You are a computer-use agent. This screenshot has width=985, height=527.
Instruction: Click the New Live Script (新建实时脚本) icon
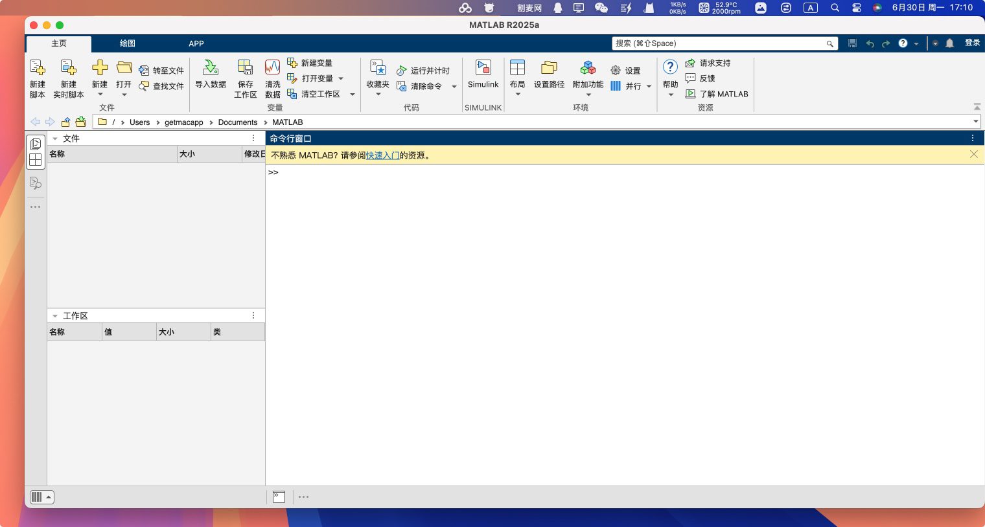68,68
